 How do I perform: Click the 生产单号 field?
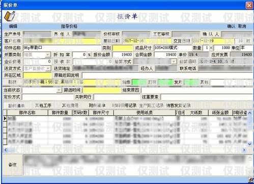click(x=37, y=34)
